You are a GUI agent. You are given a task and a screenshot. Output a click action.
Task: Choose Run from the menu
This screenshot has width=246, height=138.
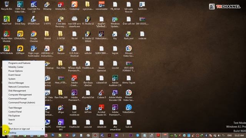[x=10, y=123]
